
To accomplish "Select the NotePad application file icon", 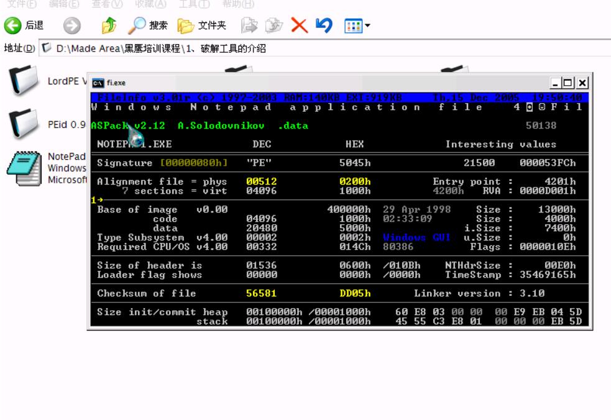I will (x=24, y=168).
